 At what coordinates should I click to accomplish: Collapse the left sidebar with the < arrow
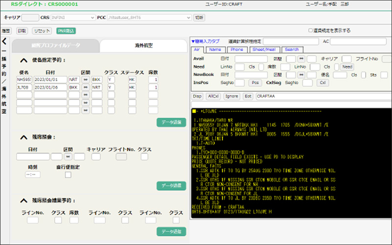click(4, 41)
